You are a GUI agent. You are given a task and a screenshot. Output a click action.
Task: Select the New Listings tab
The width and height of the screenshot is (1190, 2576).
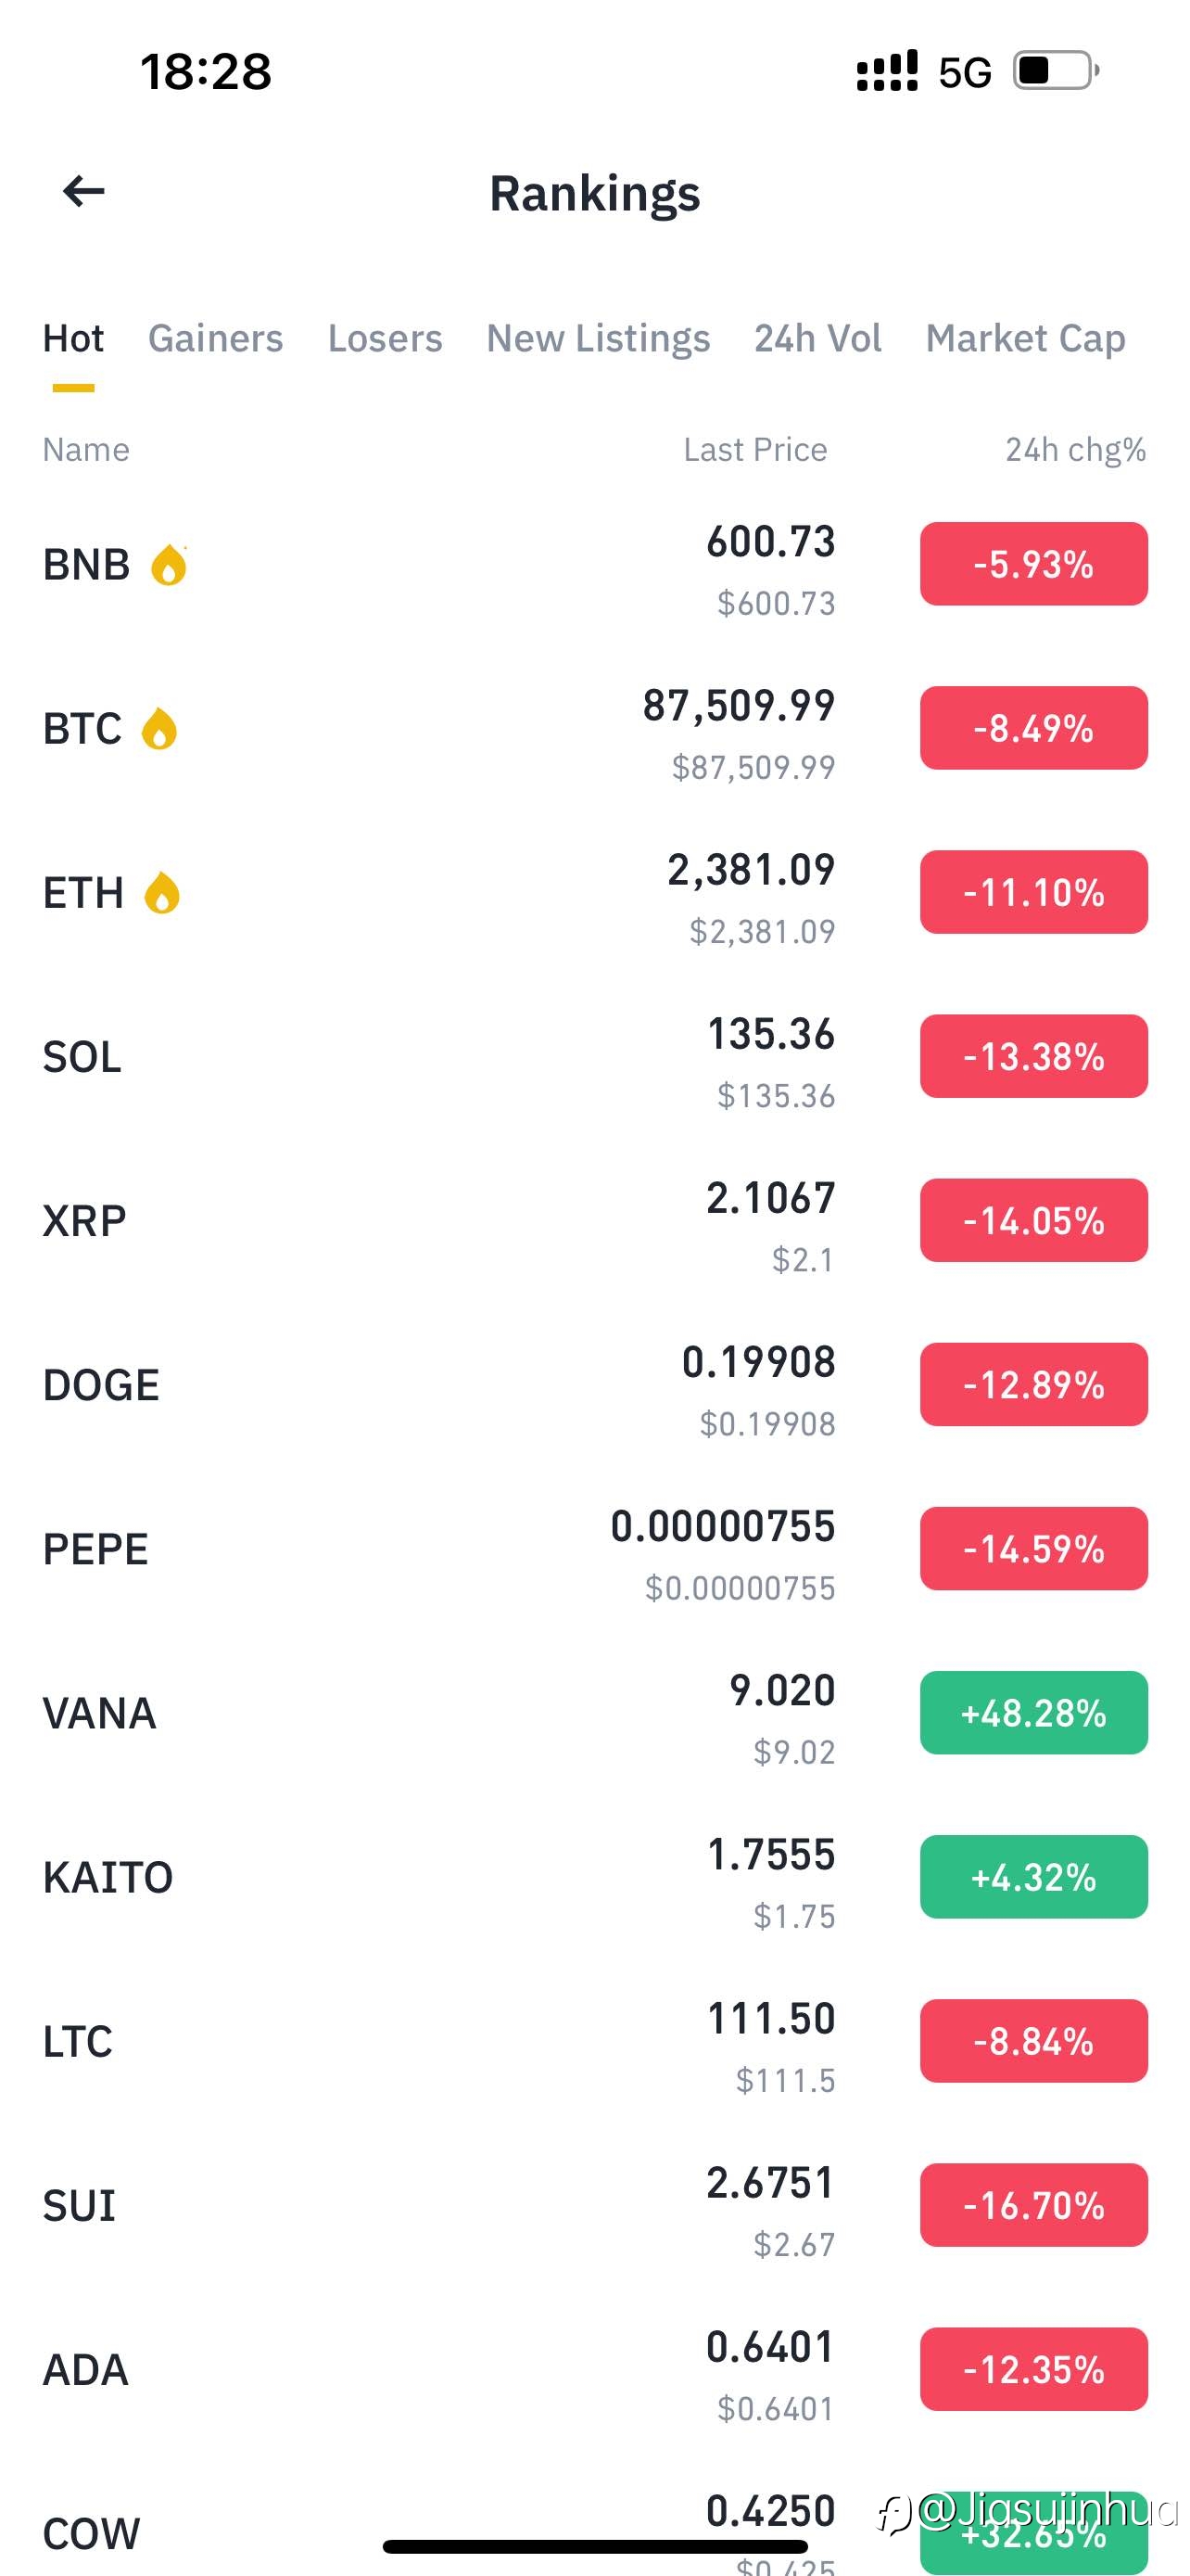tap(599, 339)
